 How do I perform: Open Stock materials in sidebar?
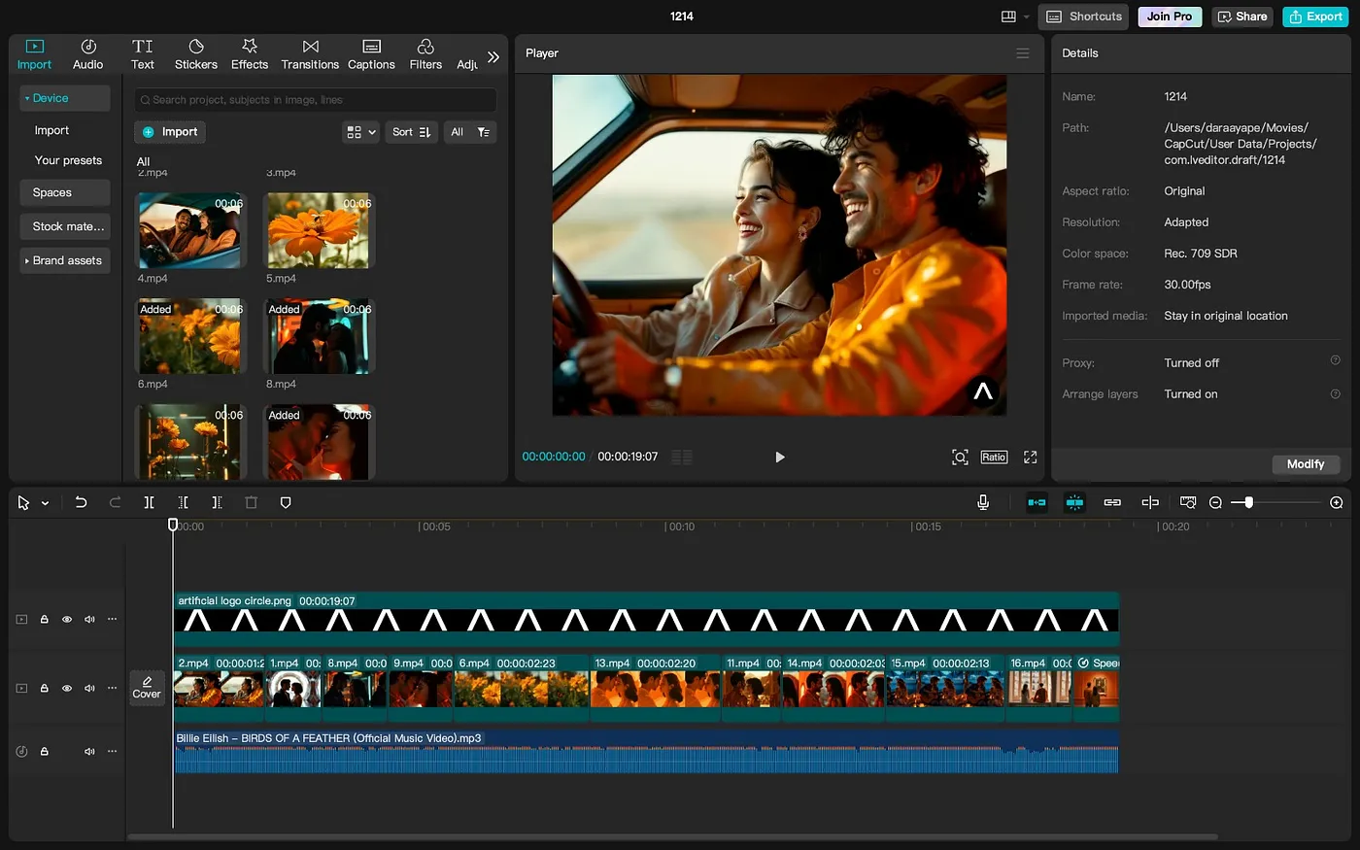(64, 226)
